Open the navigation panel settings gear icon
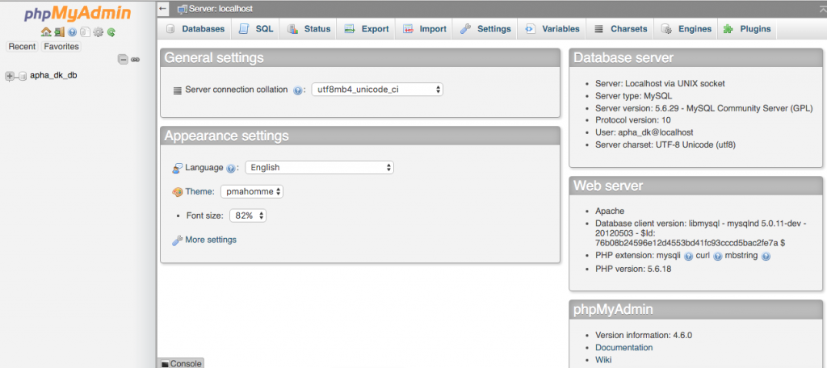Image resolution: width=827 pixels, height=368 pixels. point(98,32)
